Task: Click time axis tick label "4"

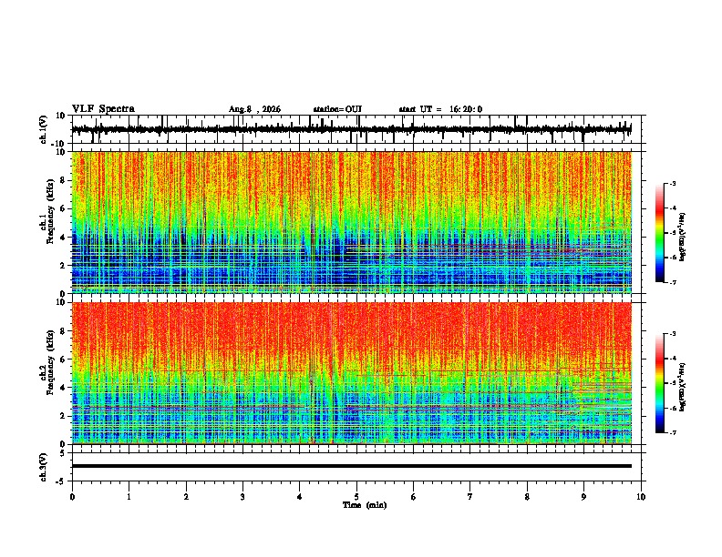Action: [x=300, y=497]
